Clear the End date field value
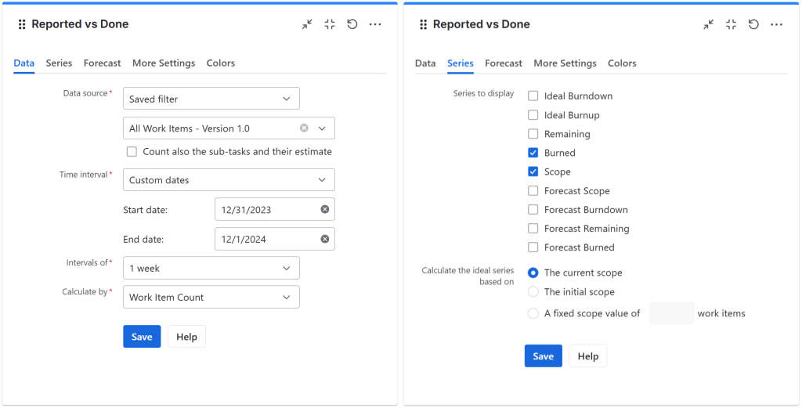The height and width of the screenshot is (408, 802). pyautogui.click(x=324, y=240)
